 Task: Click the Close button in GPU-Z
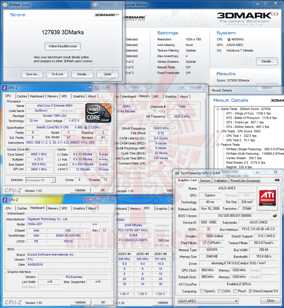(x=270, y=300)
